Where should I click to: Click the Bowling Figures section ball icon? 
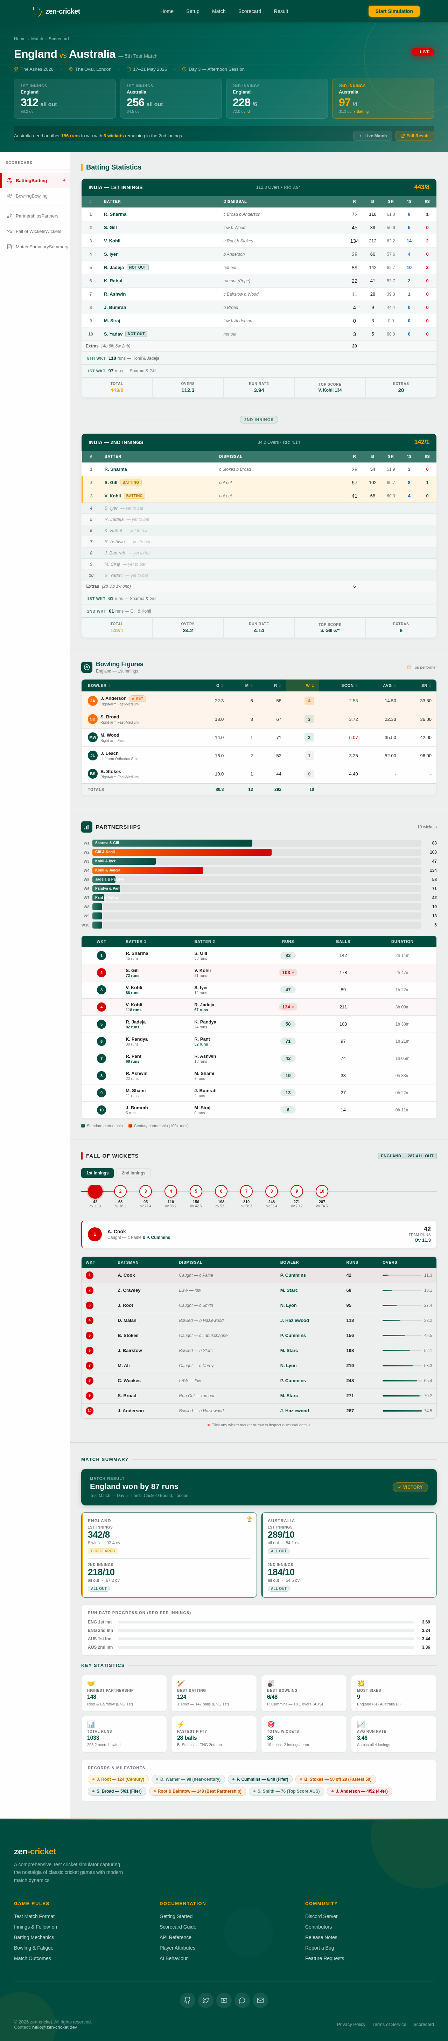point(86,667)
